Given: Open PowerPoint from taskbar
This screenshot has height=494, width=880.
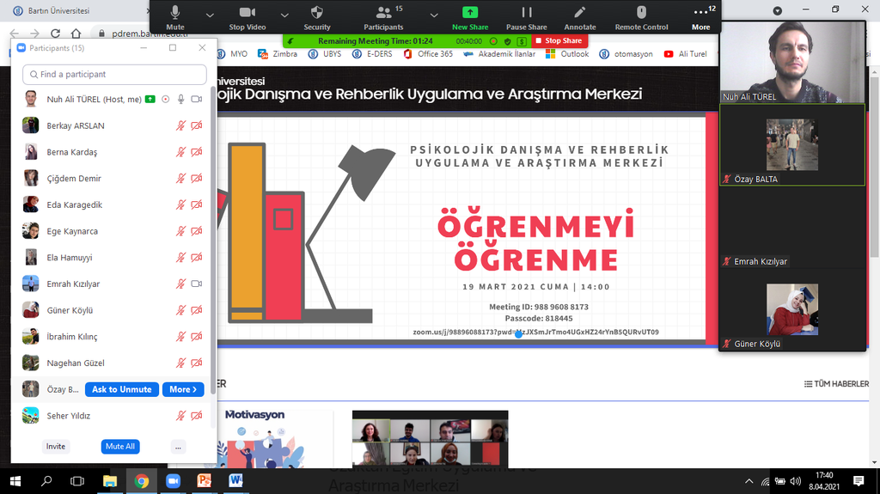Looking at the screenshot, I should (205, 481).
